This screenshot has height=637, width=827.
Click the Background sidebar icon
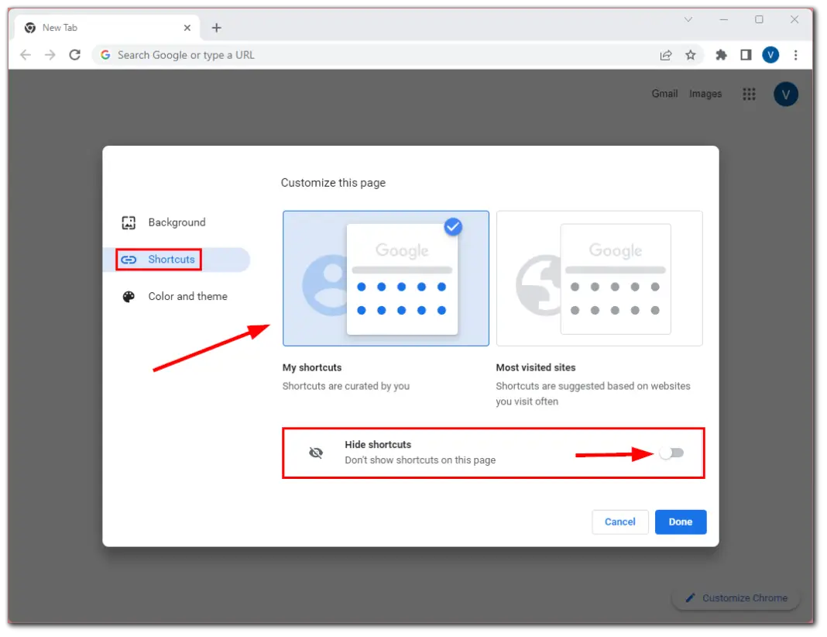pyautogui.click(x=128, y=222)
